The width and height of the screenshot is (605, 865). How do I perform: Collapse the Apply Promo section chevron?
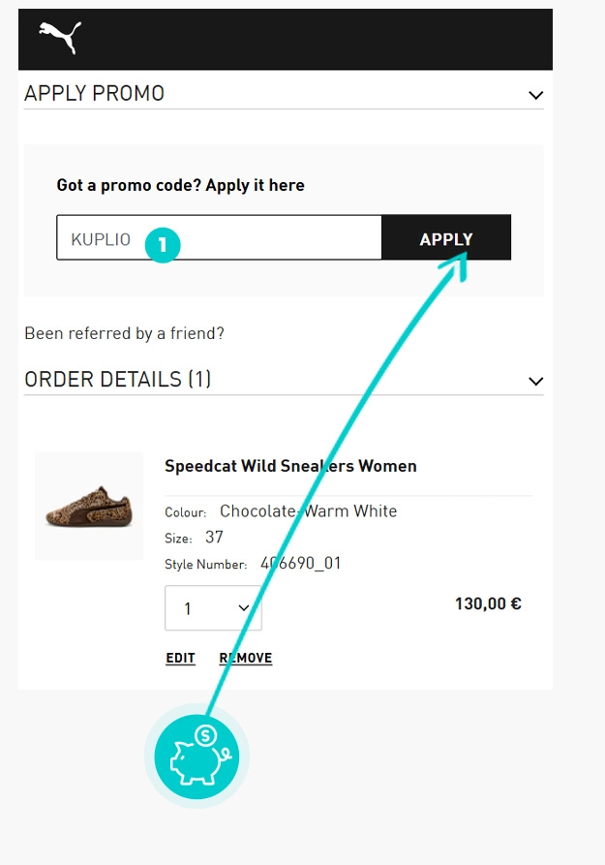coord(535,95)
